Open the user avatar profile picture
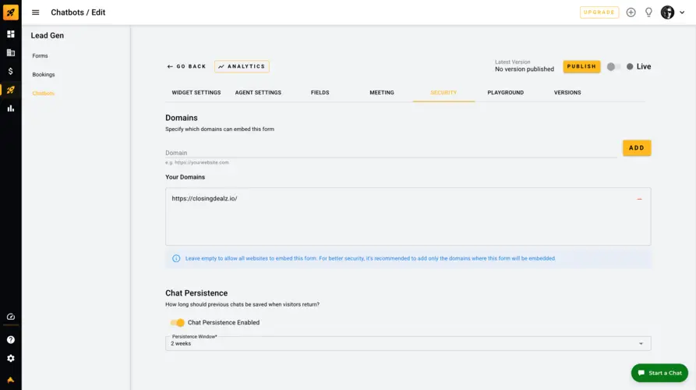The width and height of the screenshot is (696, 390). (667, 12)
